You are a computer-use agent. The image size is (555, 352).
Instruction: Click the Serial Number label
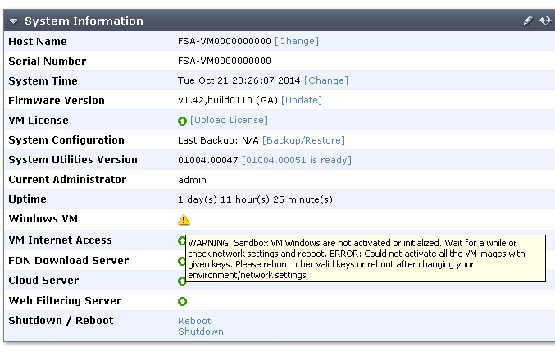click(47, 61)
